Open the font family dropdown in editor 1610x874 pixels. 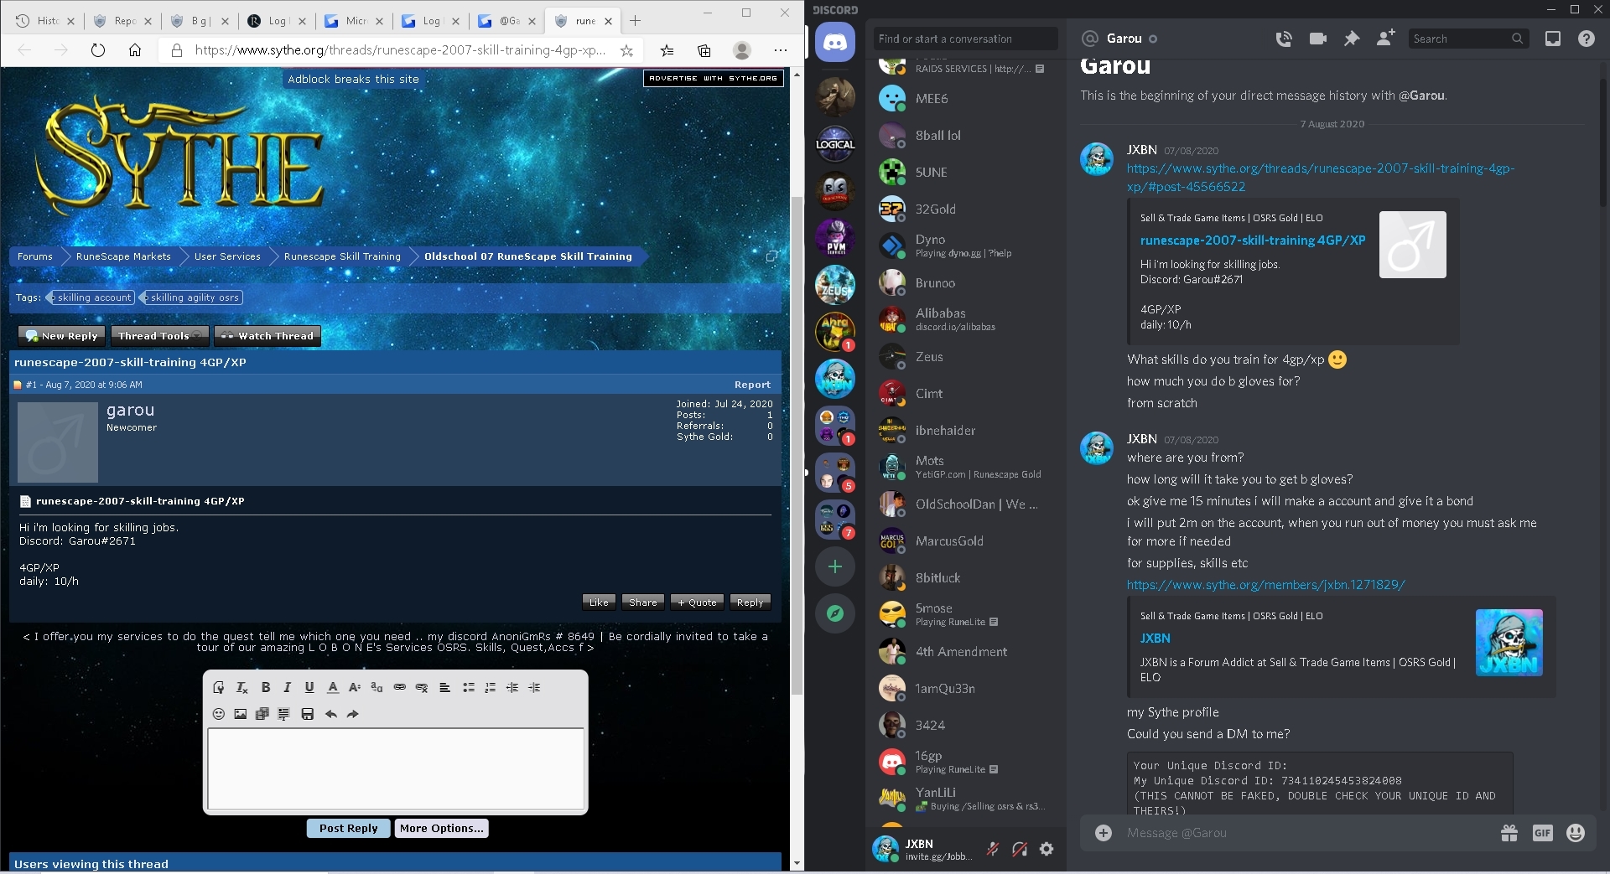click(377, 687)
